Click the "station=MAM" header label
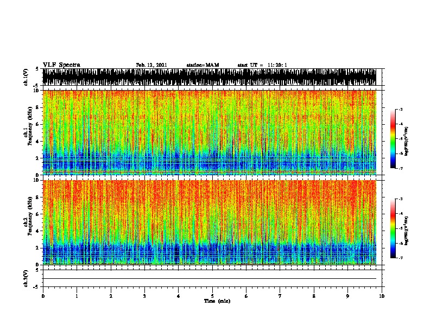The width and height of the screenshot is (430, 332). [x=203, y=65]
